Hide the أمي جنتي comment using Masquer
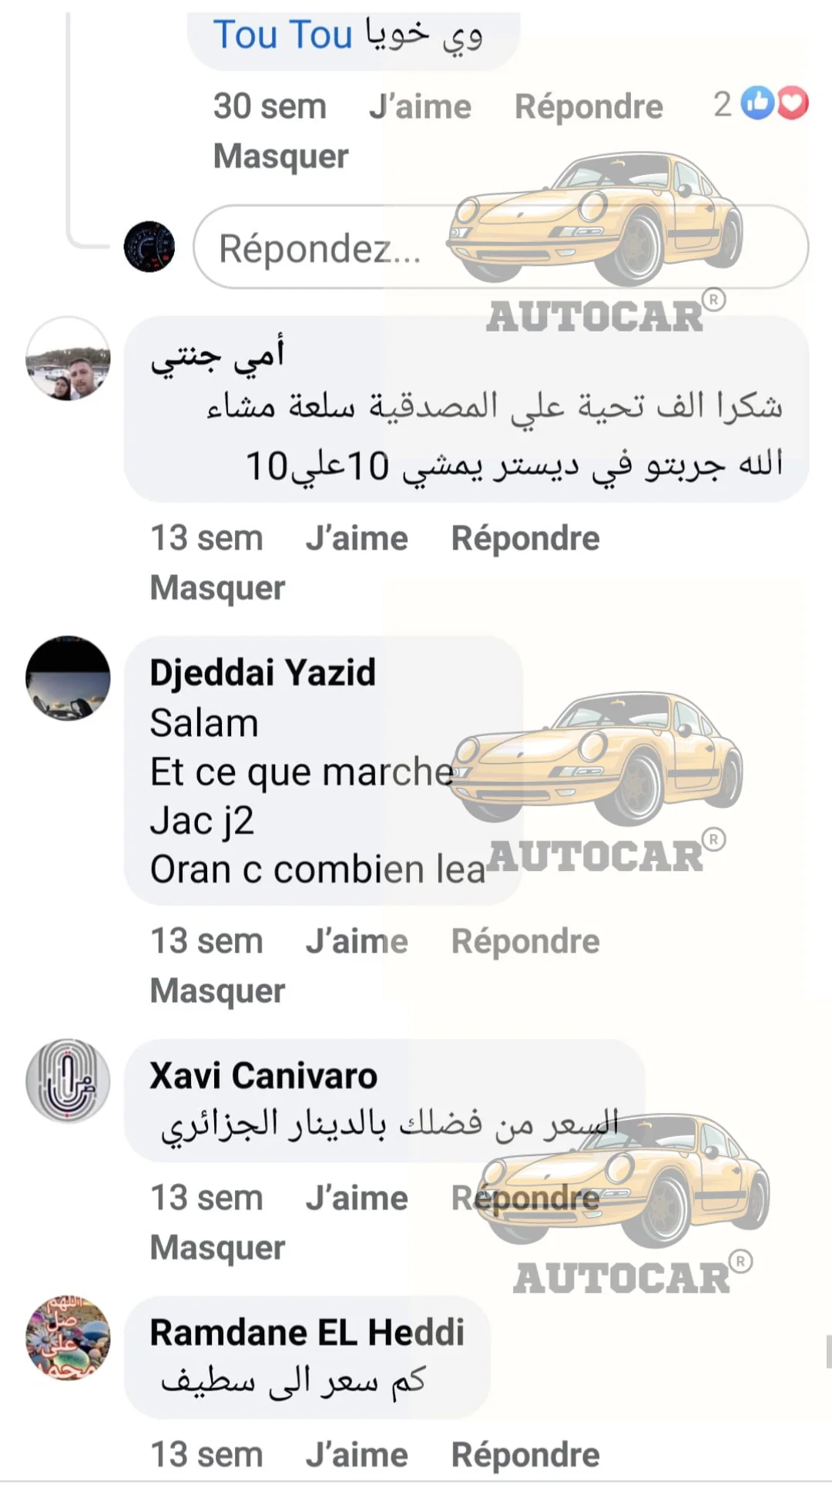This screenshot has height=1486, width=832. pyautogui.click(x=217, y=587)
